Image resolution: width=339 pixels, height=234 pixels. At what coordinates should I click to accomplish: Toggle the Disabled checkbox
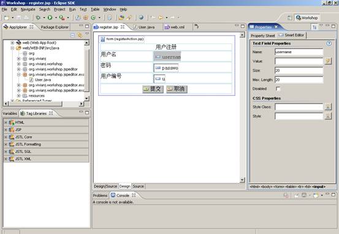pyautogui.click(x=278, y=89)
